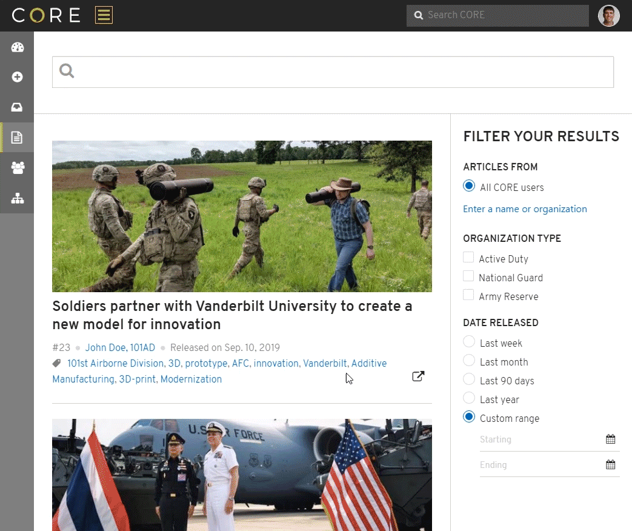Select Last 90 days date filter
632x531 pixels.
(469, 379)
